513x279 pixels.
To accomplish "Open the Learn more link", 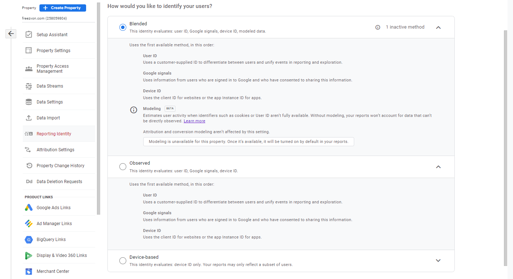I will pyautogui.click(x=194, y=121).
